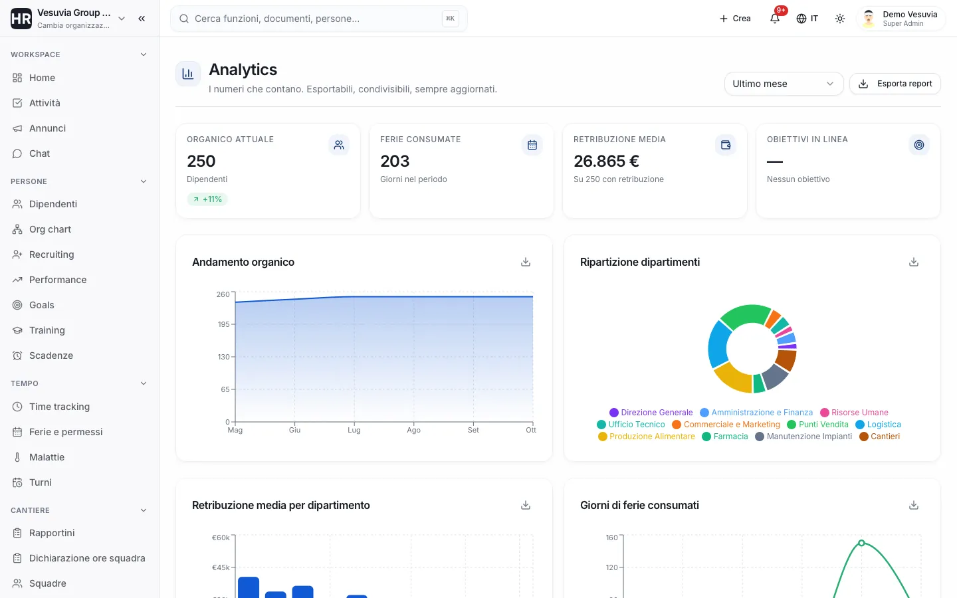Download the Giorni di ferie consumati chart
Screen dimensions: 957x598
point(914,506)
